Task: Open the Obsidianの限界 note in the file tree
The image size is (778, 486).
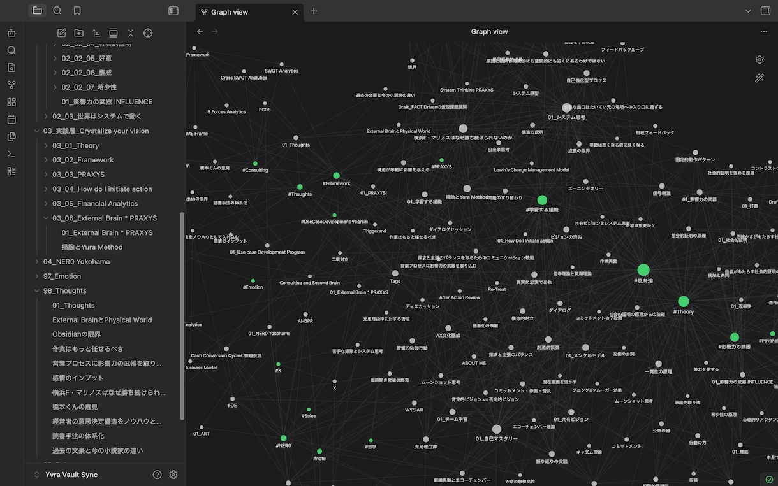Action: (77, 334)
